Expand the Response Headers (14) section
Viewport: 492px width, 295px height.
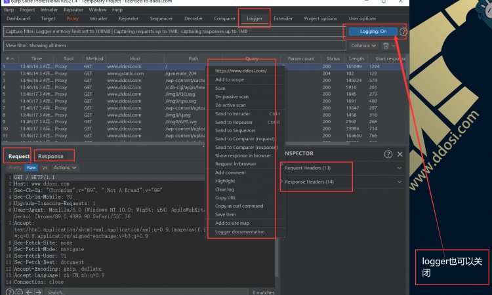(310, 182)
